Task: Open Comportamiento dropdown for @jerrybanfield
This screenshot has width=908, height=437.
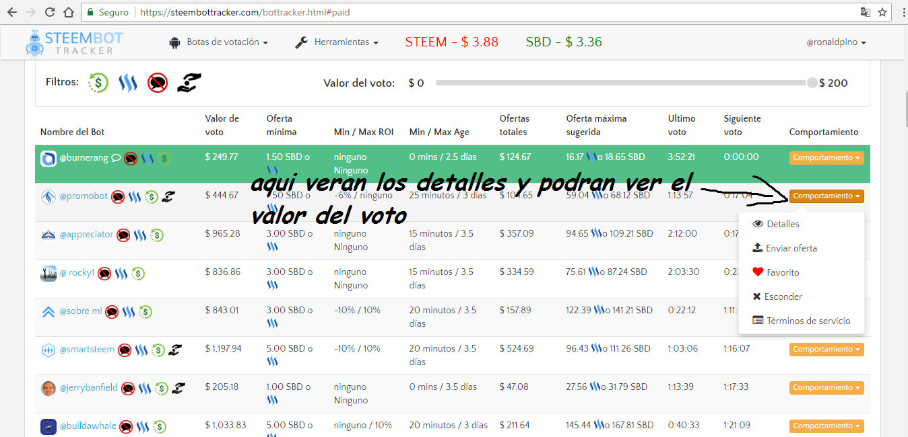Action: 826,388
